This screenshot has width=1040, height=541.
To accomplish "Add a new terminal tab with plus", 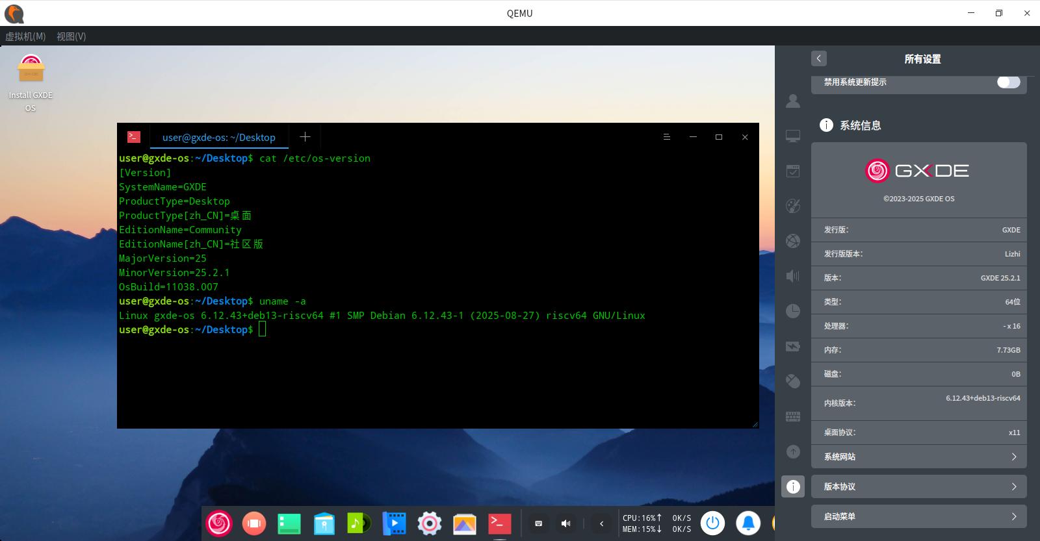I will click(305, 137).
